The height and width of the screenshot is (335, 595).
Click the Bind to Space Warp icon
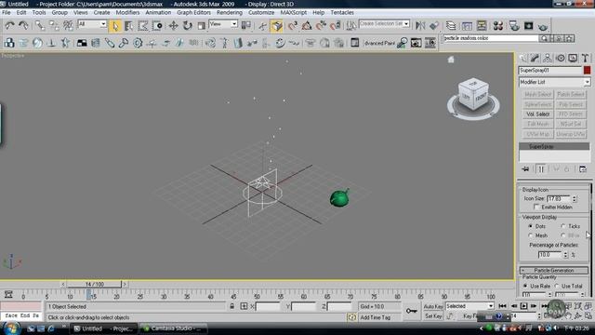[x=68, y=26]
